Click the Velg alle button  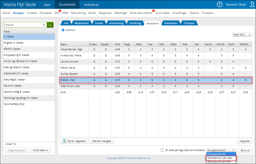point(244,141)
